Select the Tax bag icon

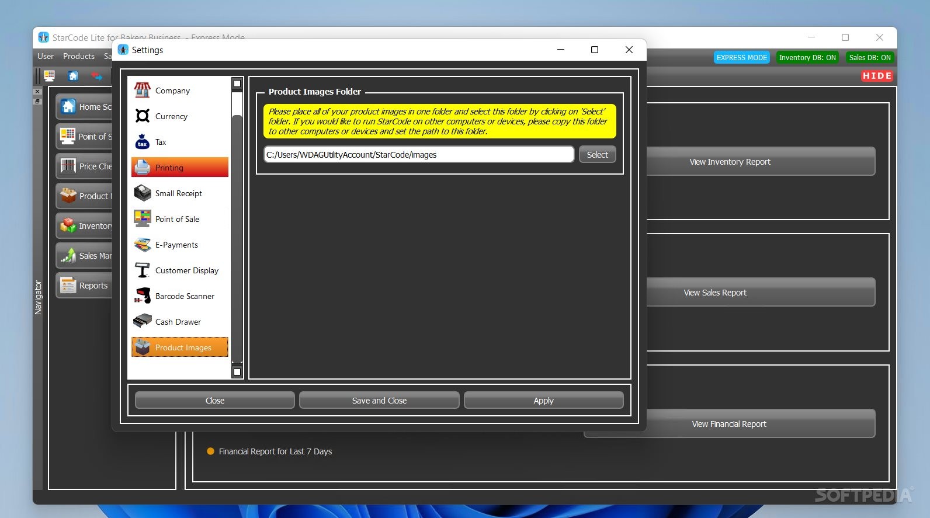(x=143, y=142)
